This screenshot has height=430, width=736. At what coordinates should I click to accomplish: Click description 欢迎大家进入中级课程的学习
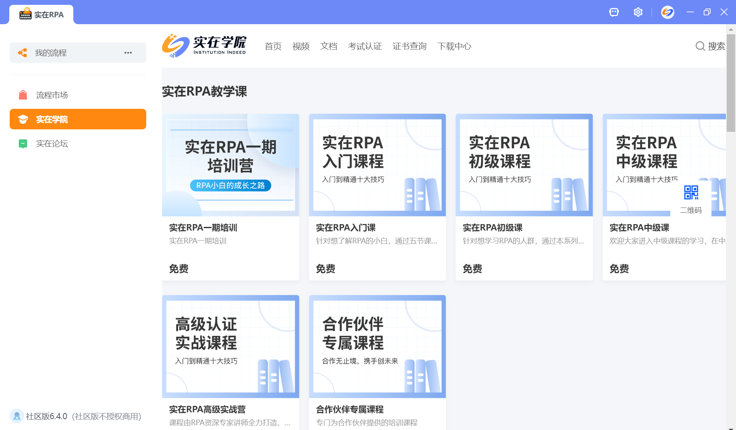[668, 241]
